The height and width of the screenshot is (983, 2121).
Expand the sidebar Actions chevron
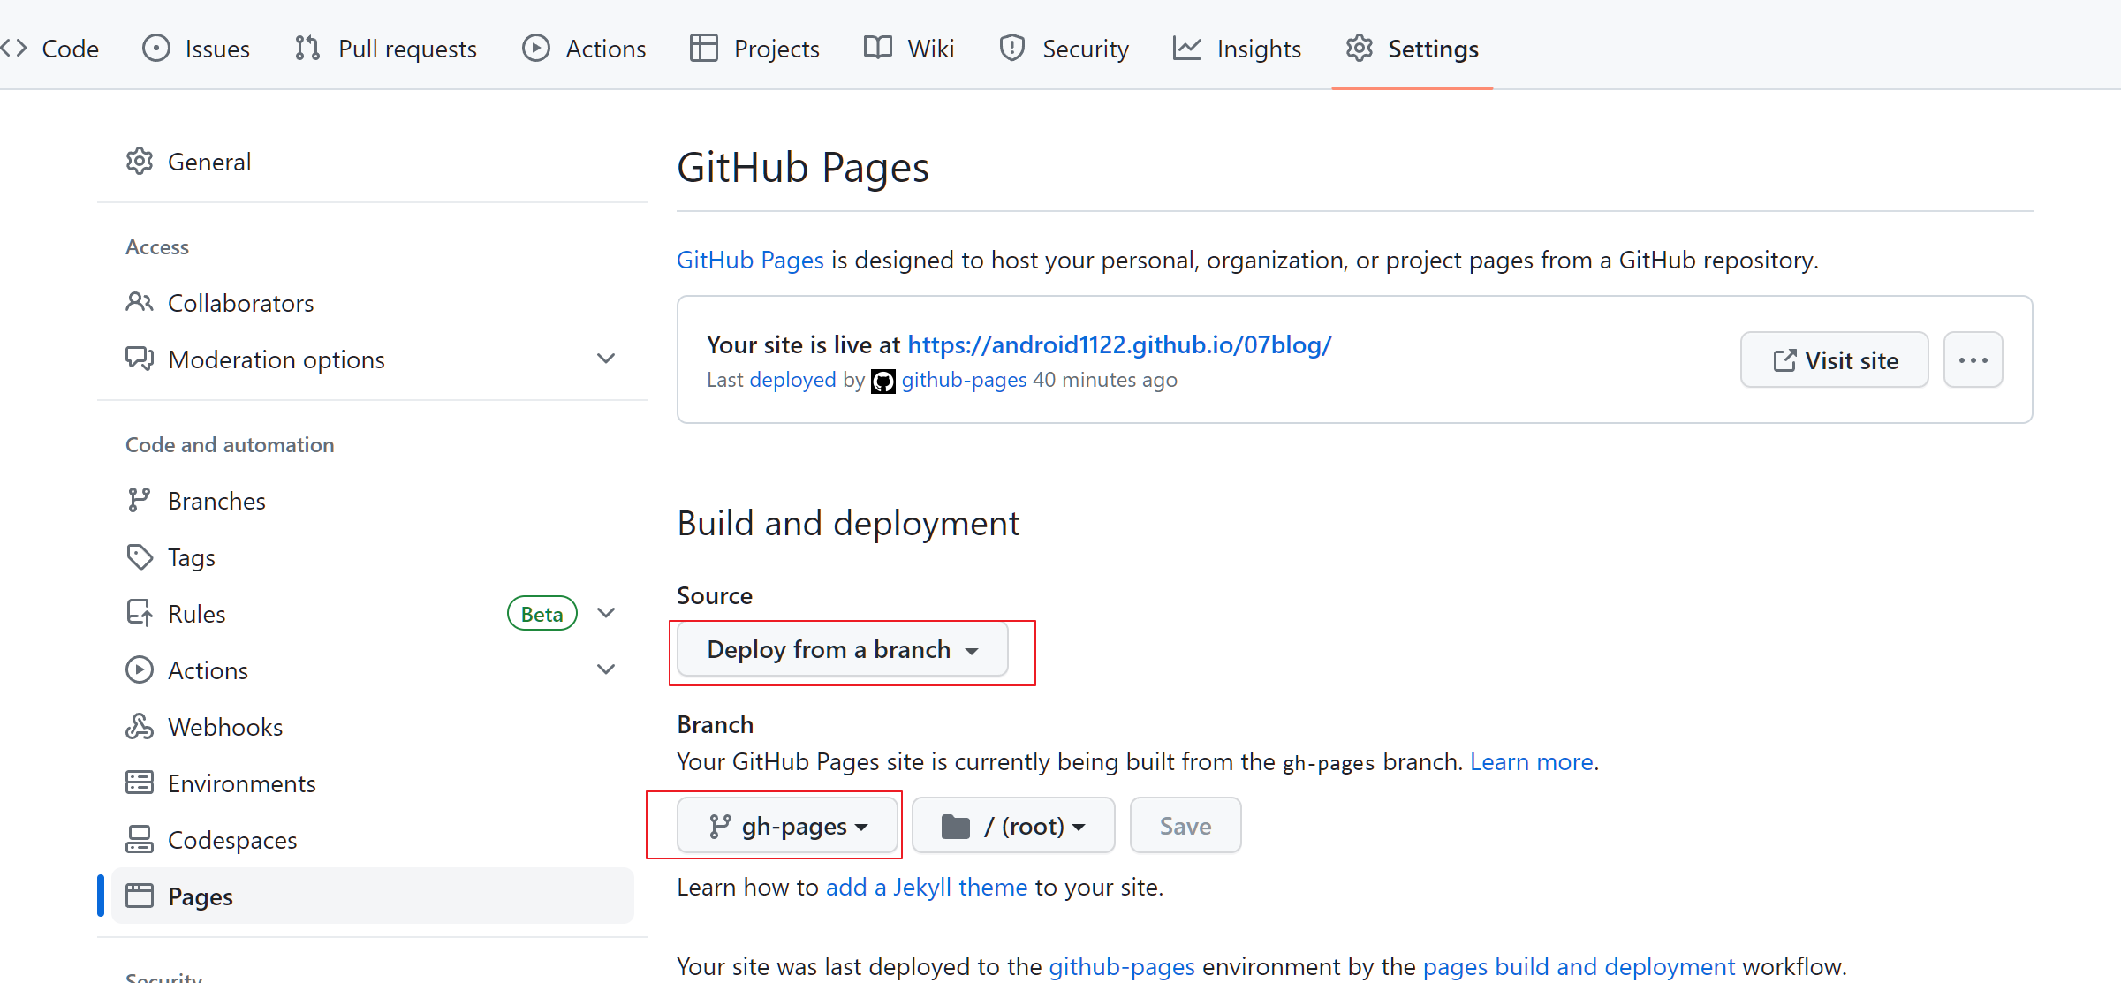point(606,669)
